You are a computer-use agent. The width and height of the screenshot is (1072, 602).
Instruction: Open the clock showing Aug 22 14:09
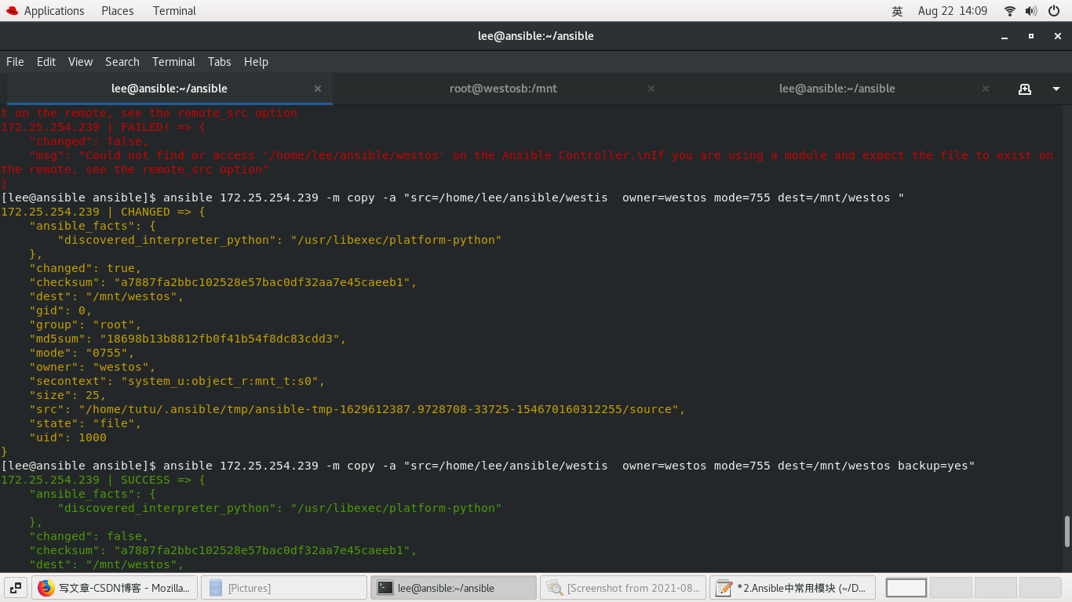pos(953,11)
